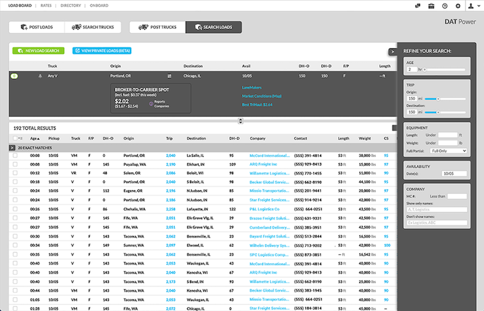This screenshot has width=484, height=311.
Task: Click the Age hours input field
Action: pyautogui.click(x=412, y=69)
